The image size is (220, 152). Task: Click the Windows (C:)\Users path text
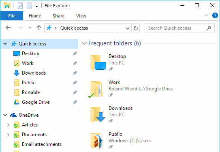[130, 141]
